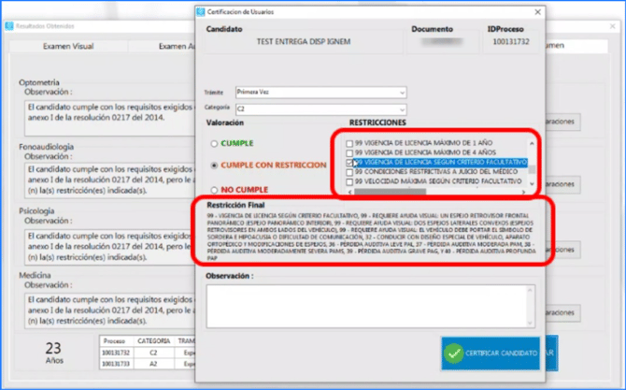Check Vigencia de licencia máximo de 4 años
The height and width of the screenshot is (390, 626).
[349, 152]
